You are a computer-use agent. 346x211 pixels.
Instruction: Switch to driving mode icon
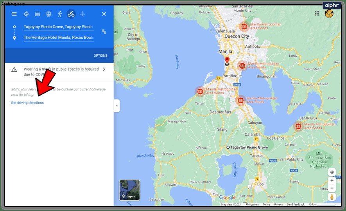[x=37, y=14]
